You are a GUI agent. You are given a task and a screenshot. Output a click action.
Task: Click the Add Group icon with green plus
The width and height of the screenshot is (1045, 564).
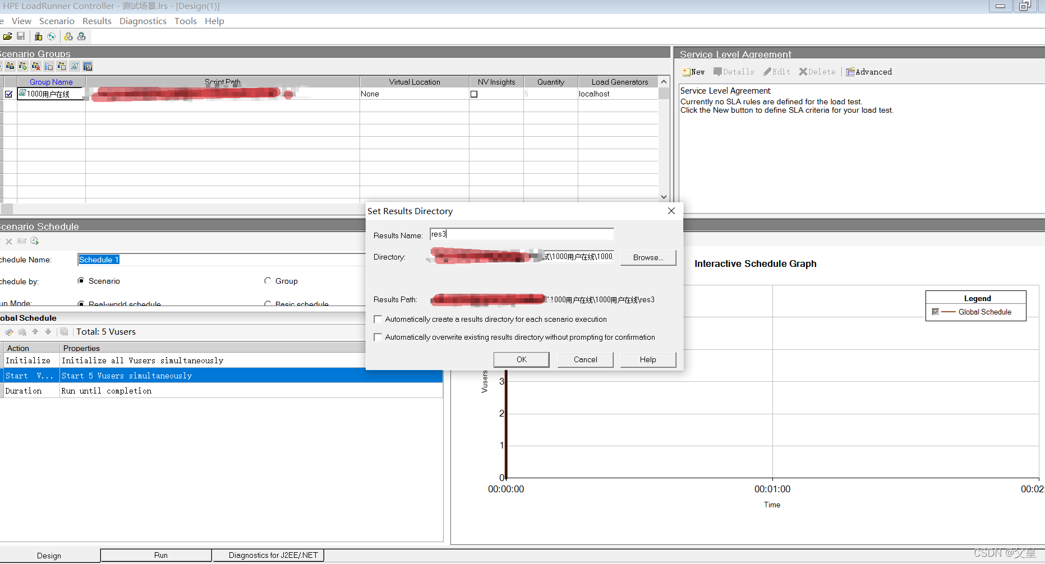pos(23,66)
